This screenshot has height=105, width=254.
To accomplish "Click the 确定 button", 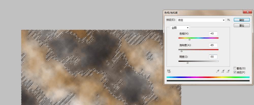I will (x=242, y=20).
